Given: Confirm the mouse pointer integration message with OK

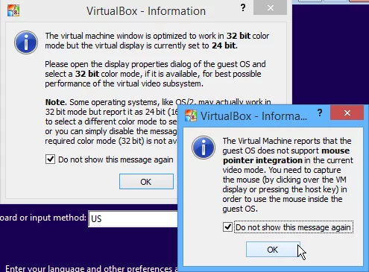Looking at the screenshot, I should (x=273, y=250).
